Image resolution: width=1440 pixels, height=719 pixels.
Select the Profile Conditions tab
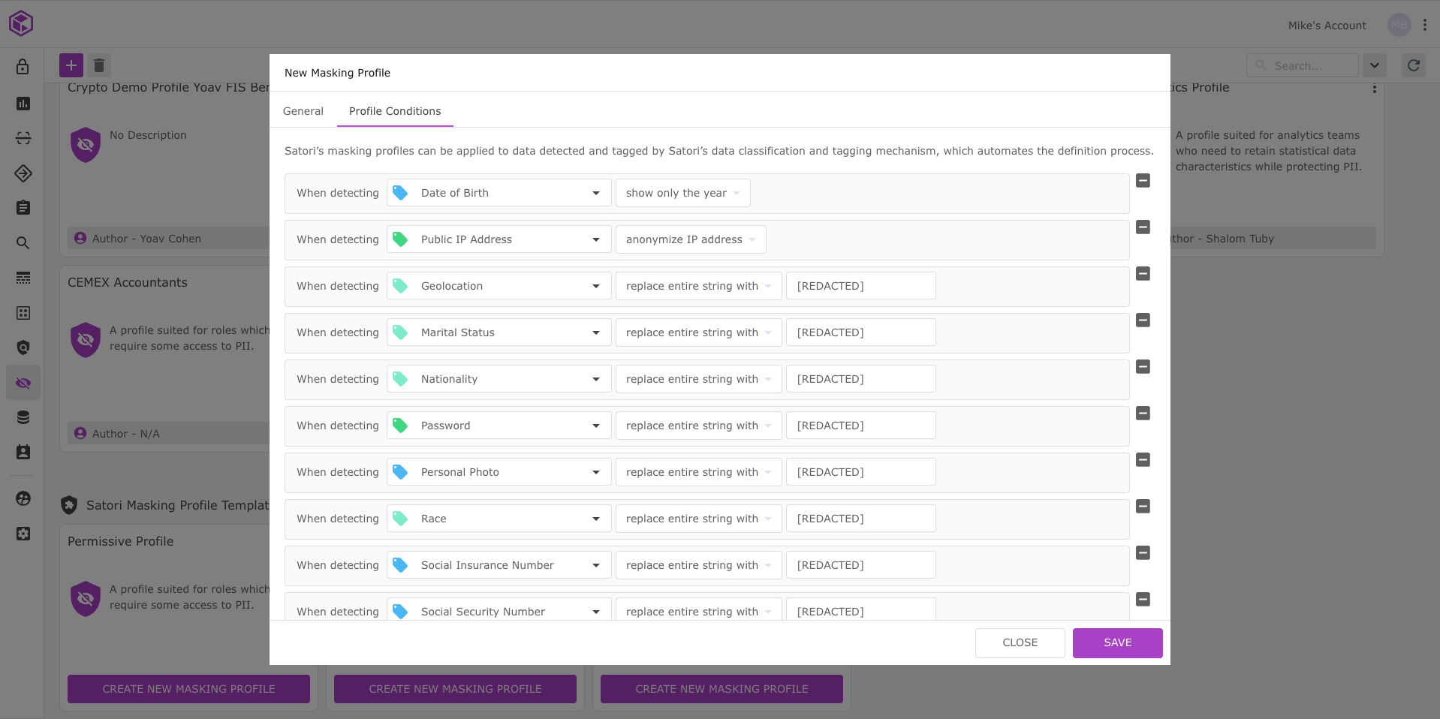395,111
